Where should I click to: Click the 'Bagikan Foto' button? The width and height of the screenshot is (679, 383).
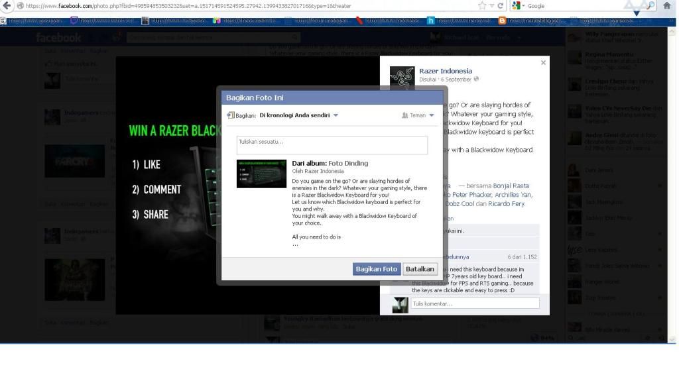pyautogui.click(x=377, y=269)
